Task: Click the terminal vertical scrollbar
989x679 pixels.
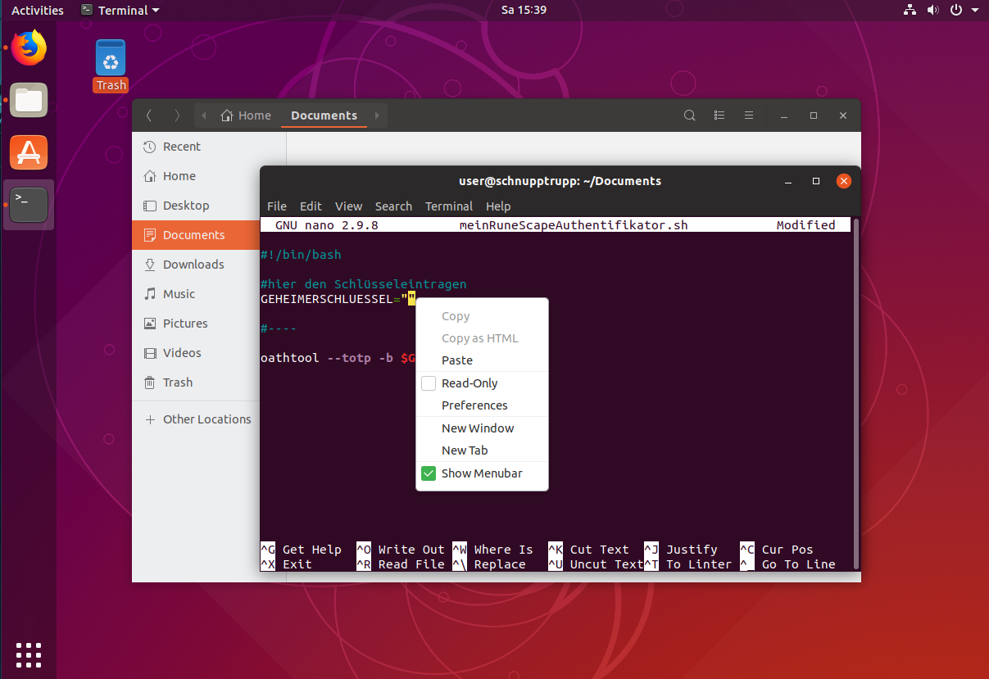Action: pyautogui.click(x=856, y=393)
